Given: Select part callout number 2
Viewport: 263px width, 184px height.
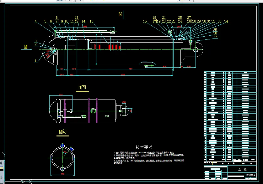Looking at the screenshot, I should (x=35, y=44).
